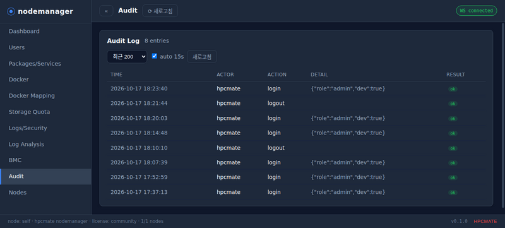505x228 pixels.
Task: Collapse the sidebar with the « button
Action: point(106,11)
